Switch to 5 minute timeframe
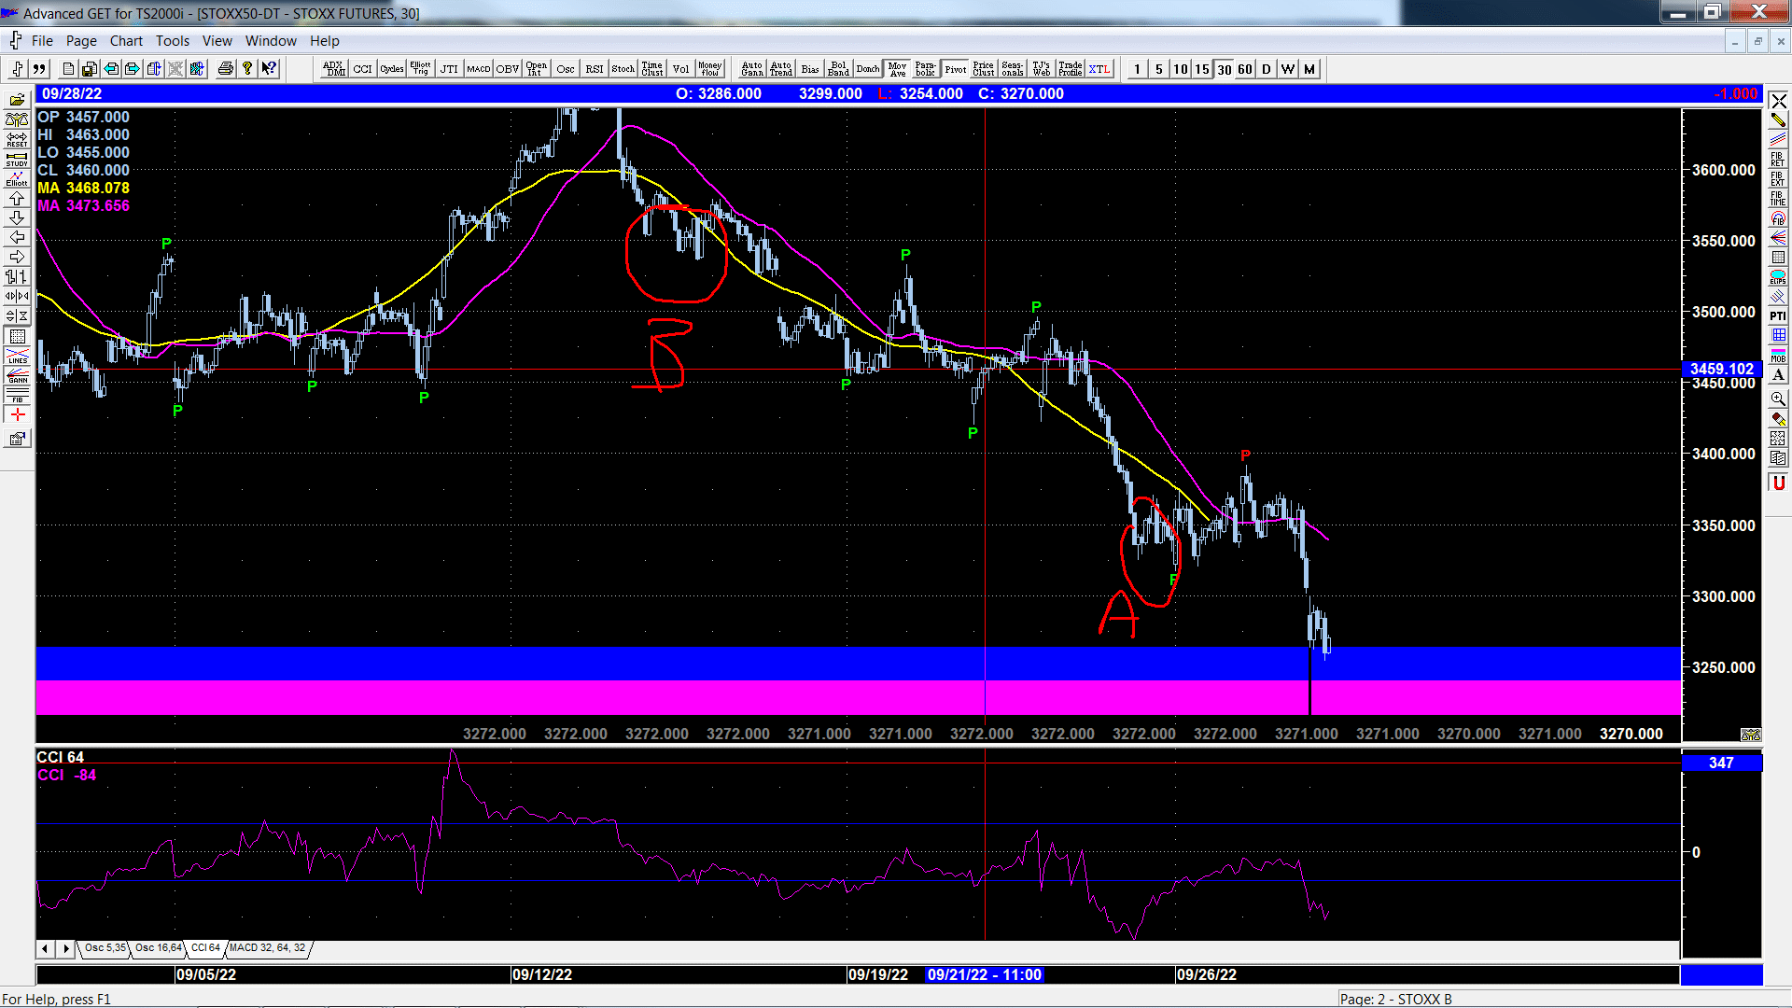 coord(1159,69)
